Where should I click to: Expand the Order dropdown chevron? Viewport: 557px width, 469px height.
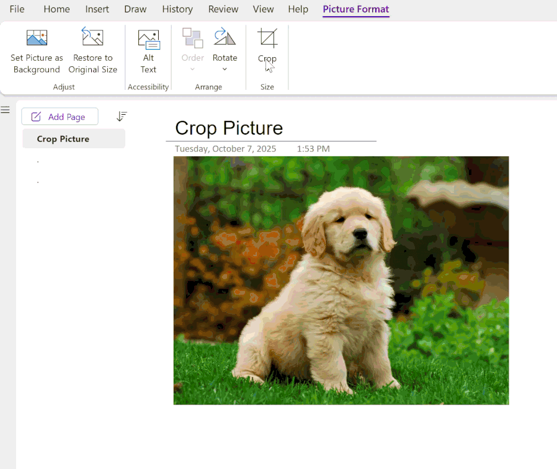[192, 69]
